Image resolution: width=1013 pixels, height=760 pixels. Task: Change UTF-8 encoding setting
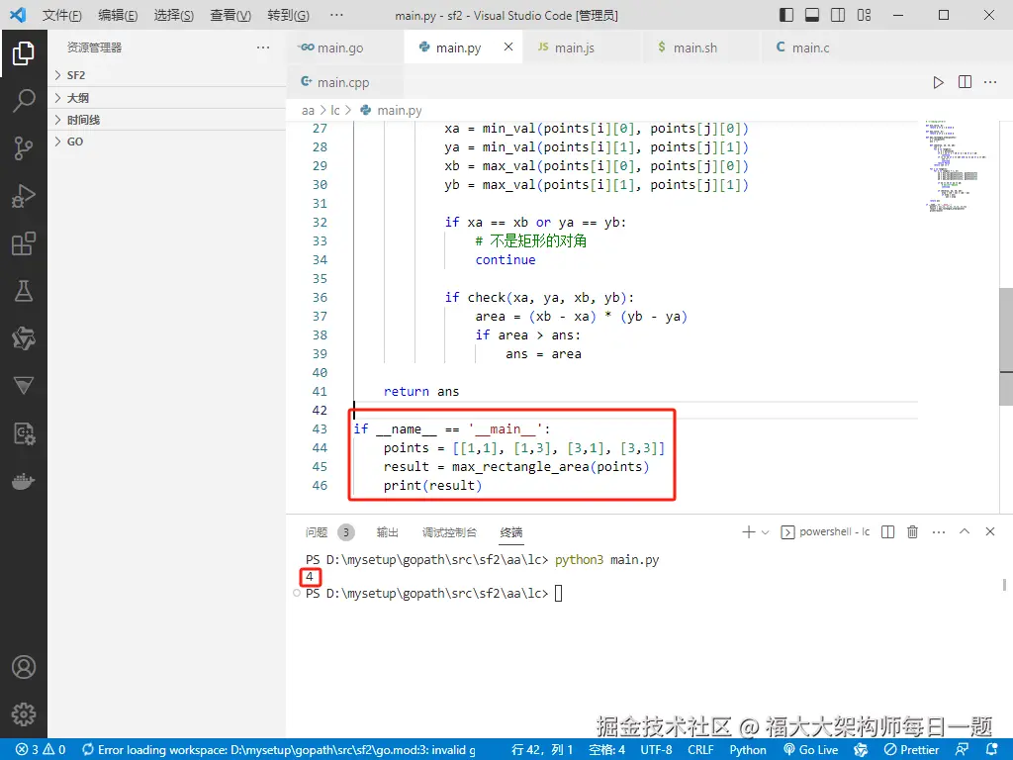tap(657, 750)
